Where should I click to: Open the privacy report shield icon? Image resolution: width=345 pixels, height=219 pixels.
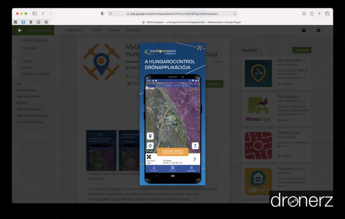(102, 13)
